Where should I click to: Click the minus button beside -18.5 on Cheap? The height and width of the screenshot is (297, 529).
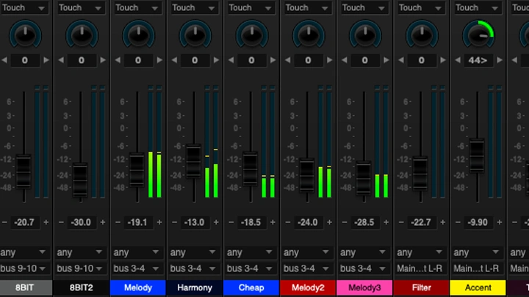231,222
